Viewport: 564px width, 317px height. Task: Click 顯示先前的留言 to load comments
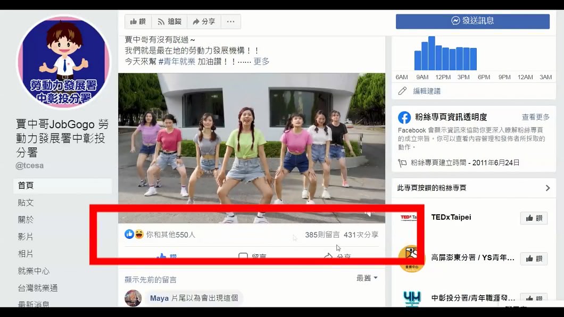[151, 280]
